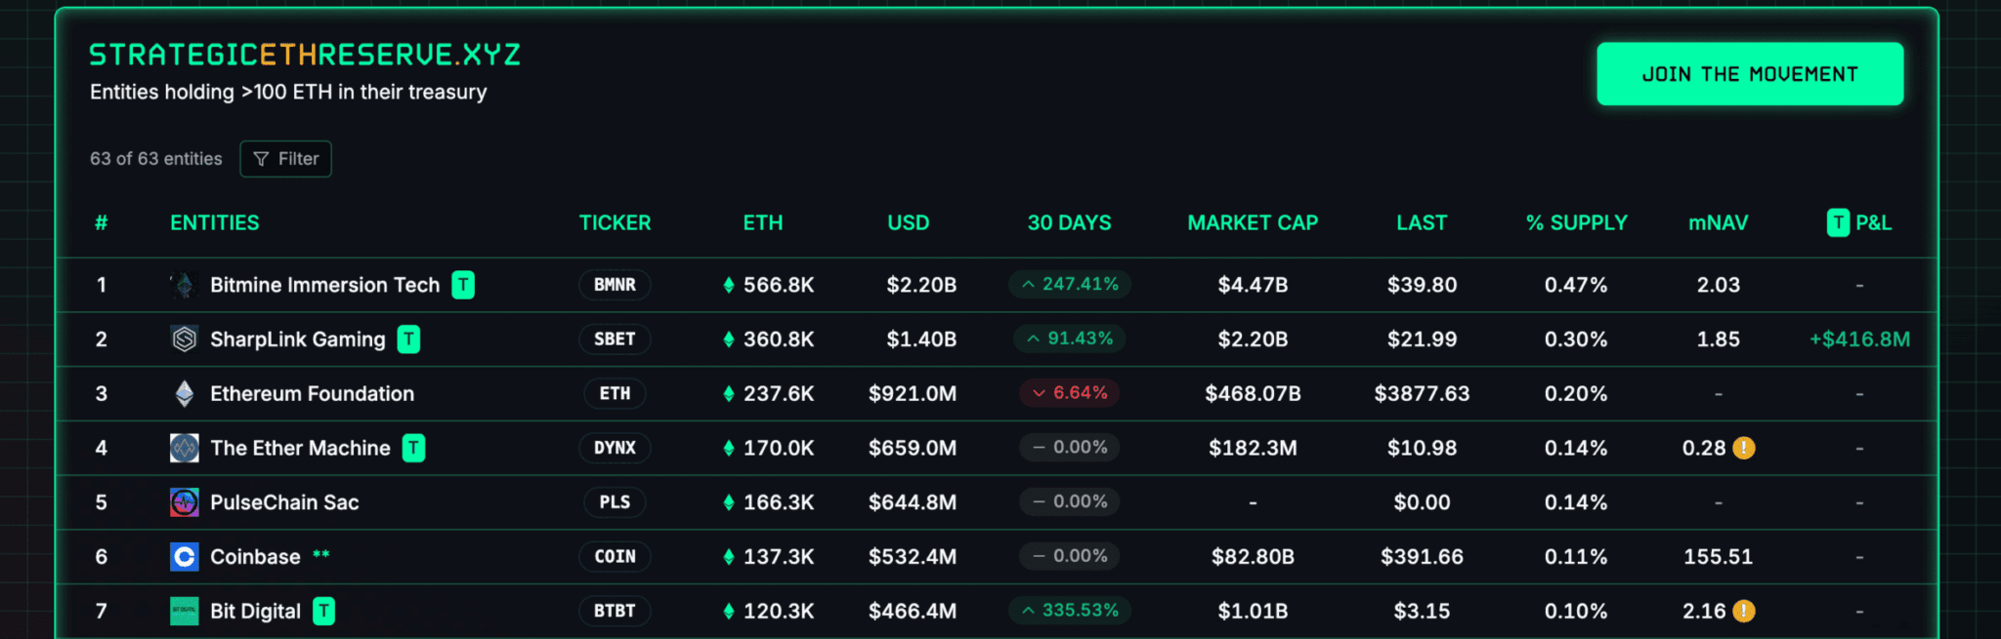Sort by the ETH column header
2001x639 pixels.
763,223
